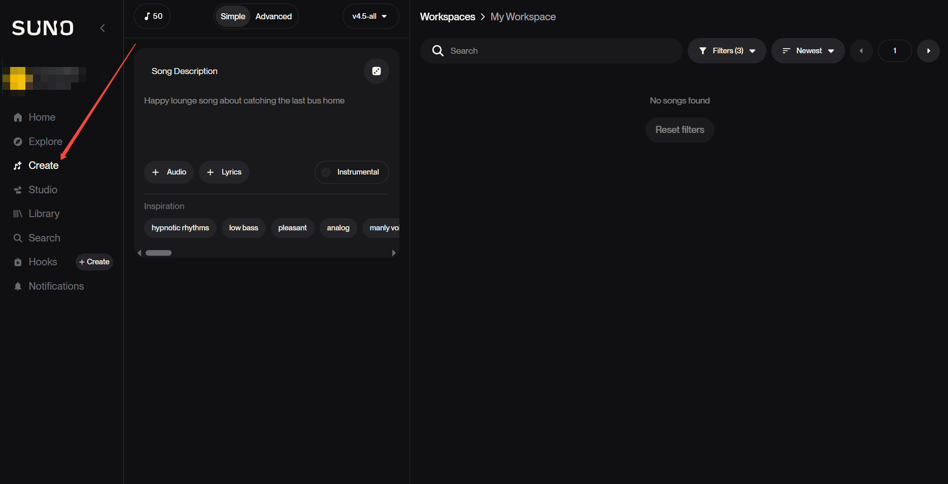The height and width of the screenshot is (484, 948).
Task: Toggle the Instrumental option
Action: (352, 172)
